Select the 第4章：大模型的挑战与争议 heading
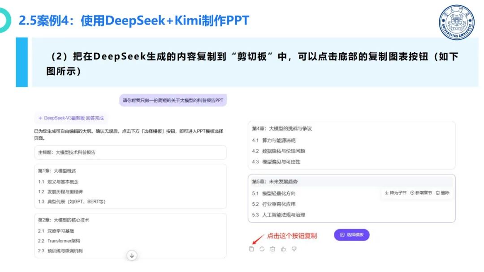 pos(282,128)
